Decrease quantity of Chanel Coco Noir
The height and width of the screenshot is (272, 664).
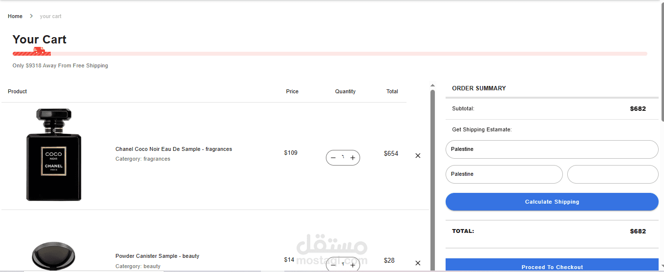(333, 158)
